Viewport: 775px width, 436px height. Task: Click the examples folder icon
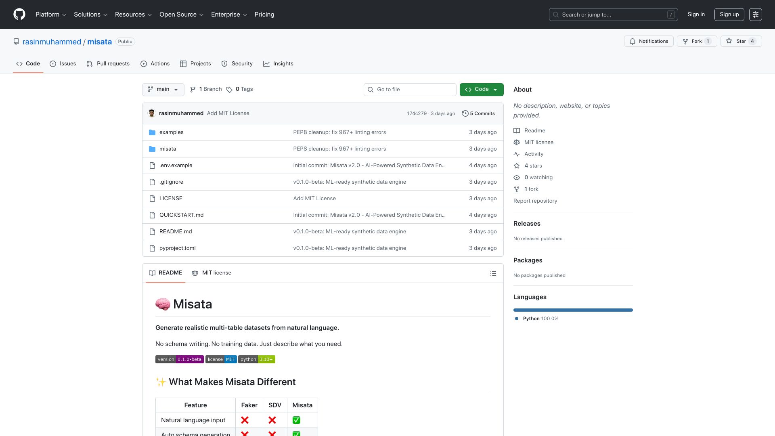point(152,132)
